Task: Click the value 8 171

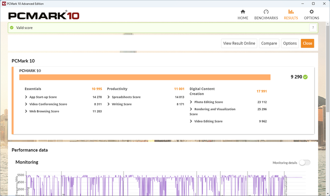Action: [x=180, y=104]
